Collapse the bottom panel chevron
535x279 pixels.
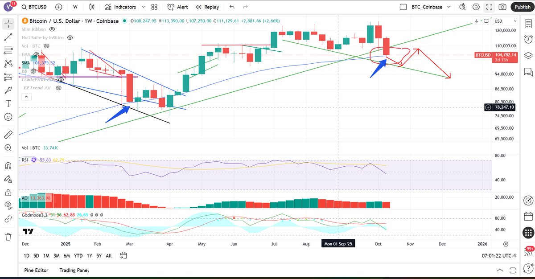point(500,270)
